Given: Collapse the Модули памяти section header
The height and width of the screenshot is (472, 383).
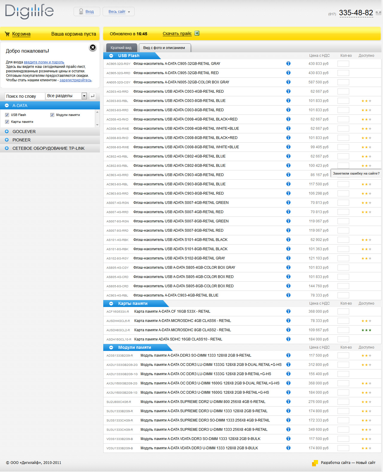Looking at the screenshot, I should point(111,347).
